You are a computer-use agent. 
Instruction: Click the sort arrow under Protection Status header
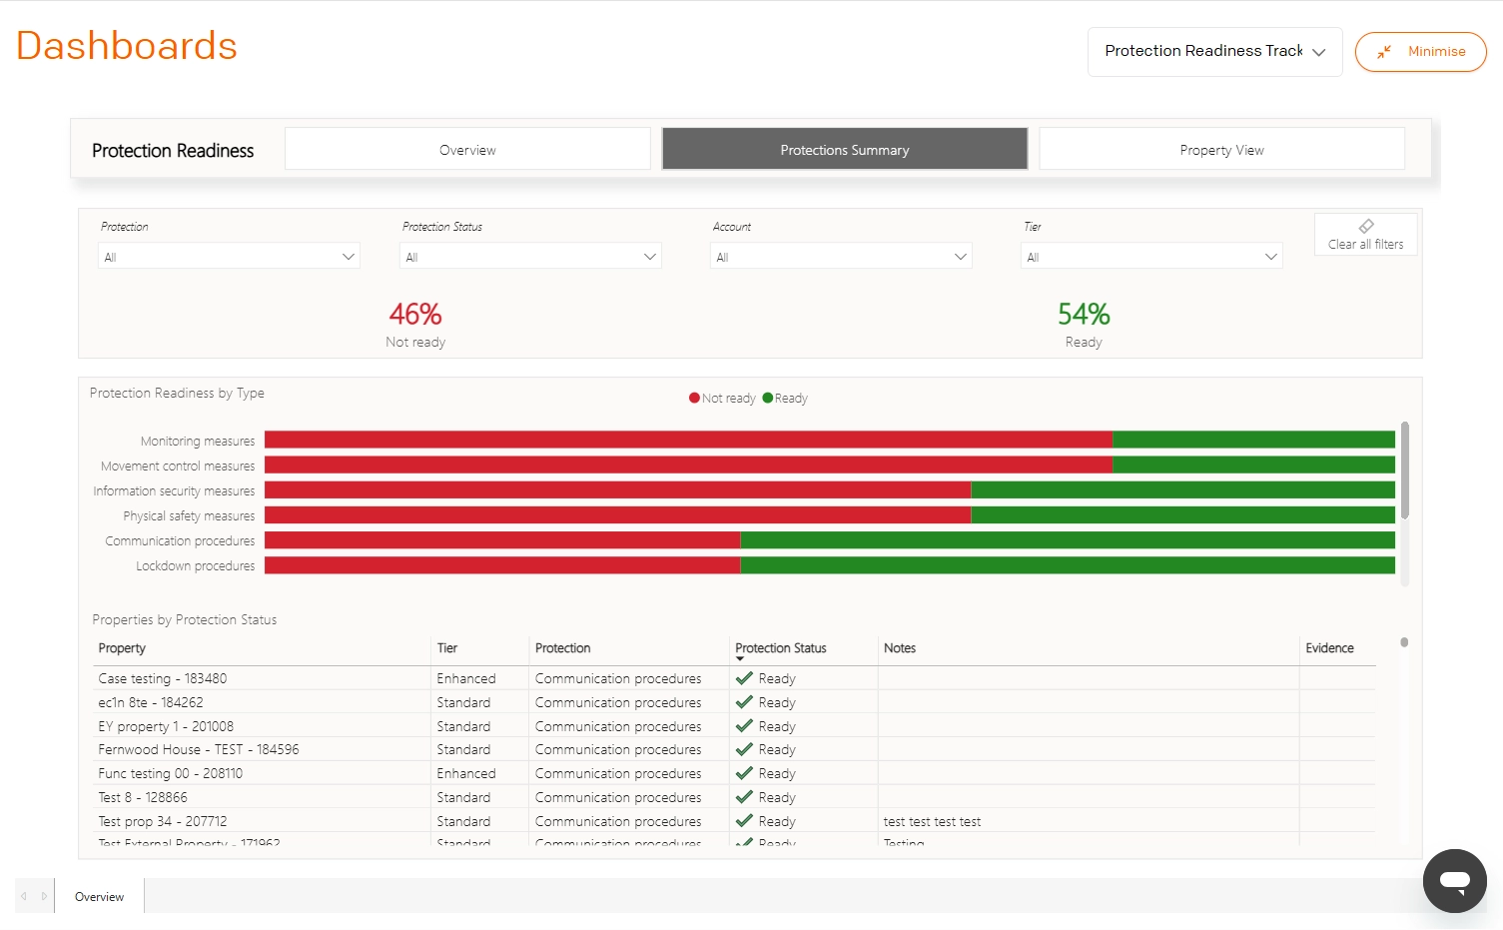point(740,659)
